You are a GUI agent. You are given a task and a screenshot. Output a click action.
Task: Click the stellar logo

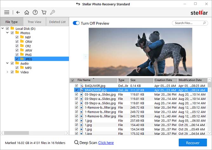pyautogui.click(x=199, y=12)
